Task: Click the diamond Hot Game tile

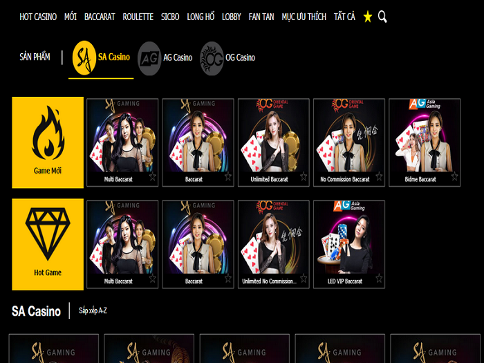Action: coord(48,244)
